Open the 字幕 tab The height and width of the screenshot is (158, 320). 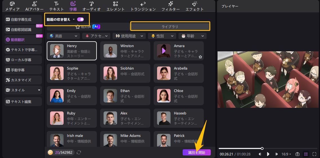(73, 6)
